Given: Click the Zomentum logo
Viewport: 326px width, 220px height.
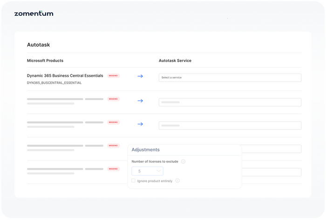Looking at the screenshot, I should (x=34, y=13).
